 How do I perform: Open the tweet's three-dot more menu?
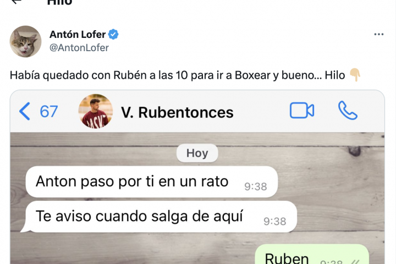click(379, 34)
